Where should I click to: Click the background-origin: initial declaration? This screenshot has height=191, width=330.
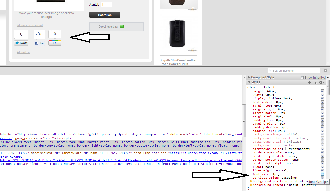click(x=277, y=142)
